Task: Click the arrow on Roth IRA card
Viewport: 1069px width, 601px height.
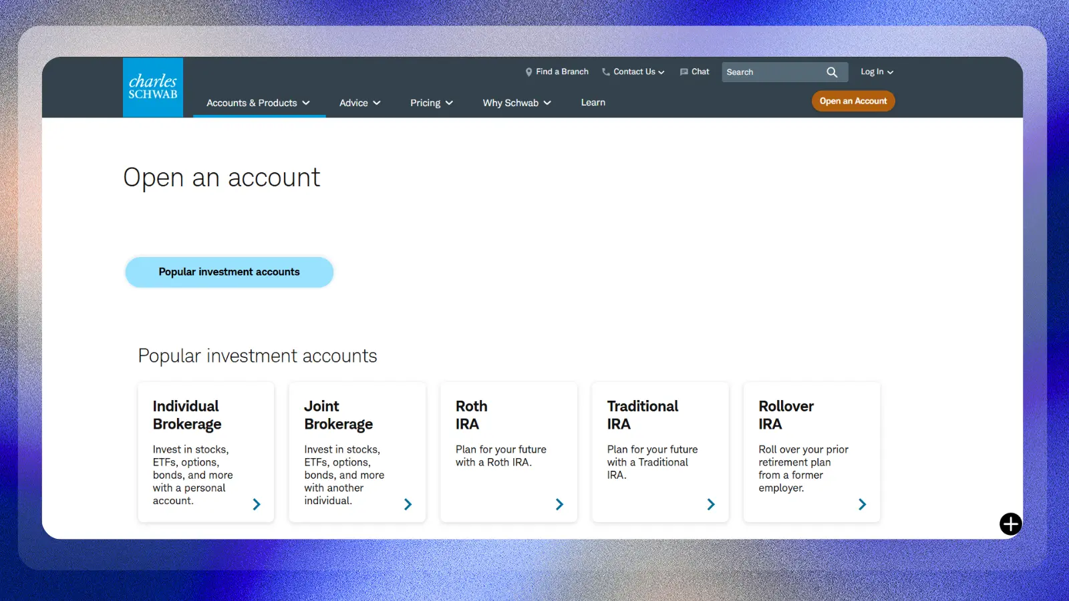Action: click(x=560, y=504)
